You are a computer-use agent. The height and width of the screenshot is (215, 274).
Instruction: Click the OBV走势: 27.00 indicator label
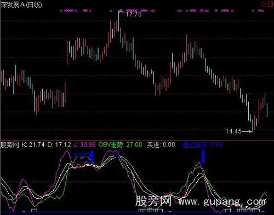(x=120, y=145)
